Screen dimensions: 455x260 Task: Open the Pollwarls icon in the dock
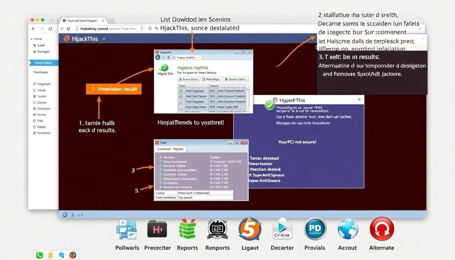click(126, 230)
